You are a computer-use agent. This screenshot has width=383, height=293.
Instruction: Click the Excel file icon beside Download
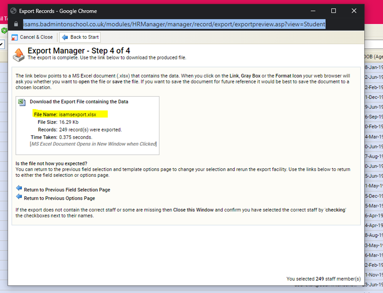pyautogui.click(x=22, y=102)
